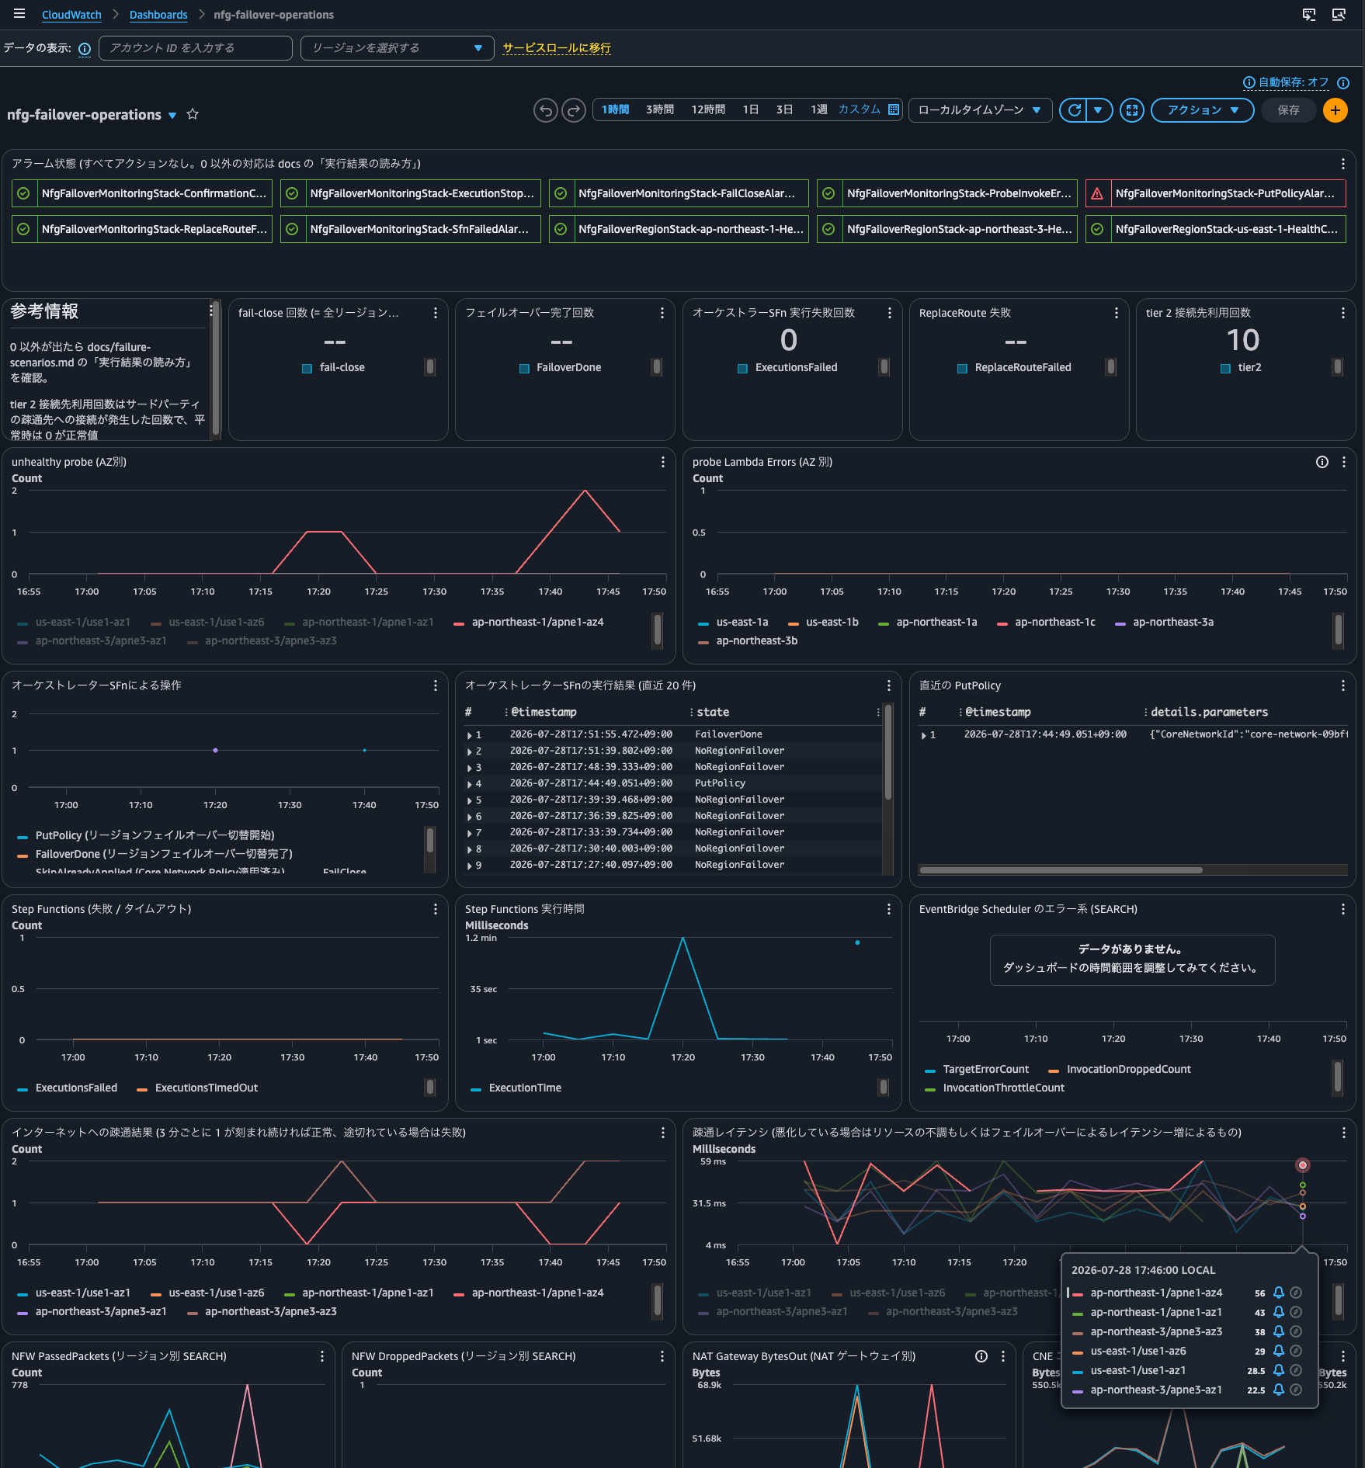The image size is (1365, 1468).
Task: Open ConfirmationC alarm tile
Action: pos(142,193)
